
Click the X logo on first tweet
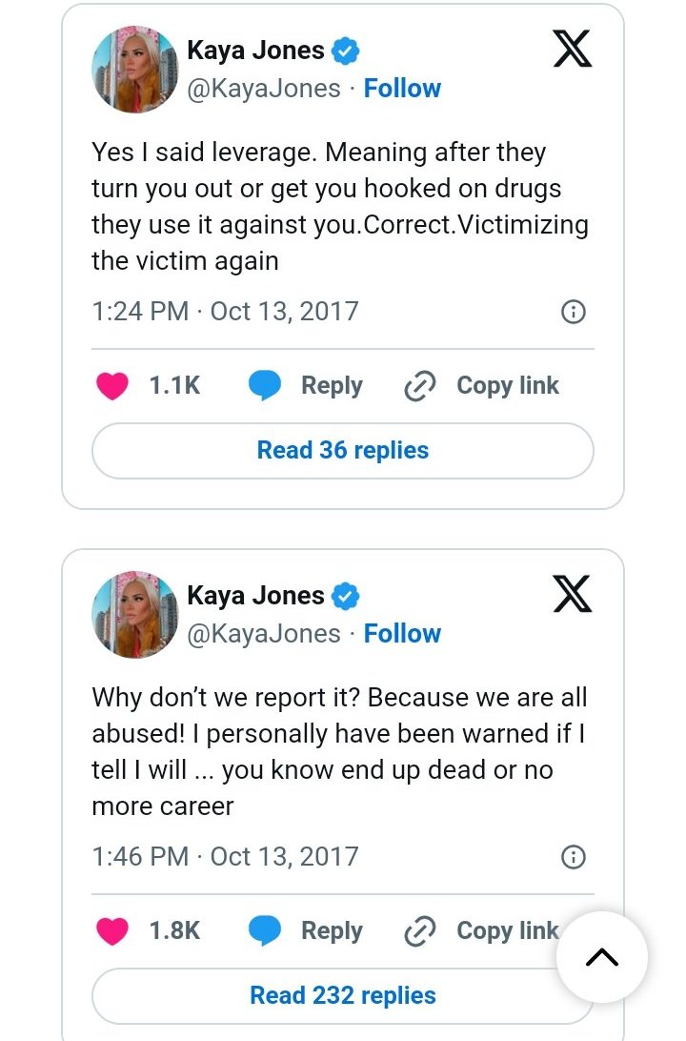coord(572,49)
